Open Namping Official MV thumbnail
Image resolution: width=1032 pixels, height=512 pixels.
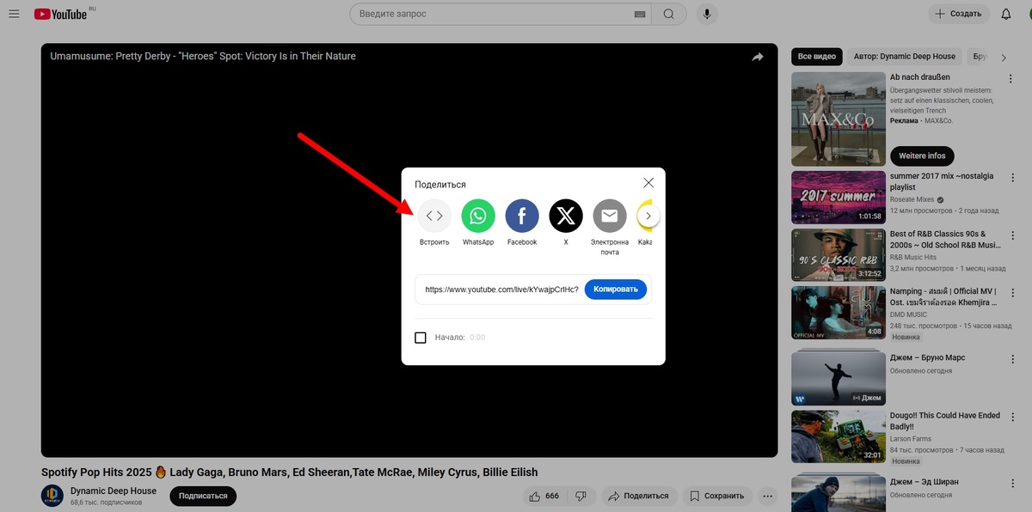838,313
